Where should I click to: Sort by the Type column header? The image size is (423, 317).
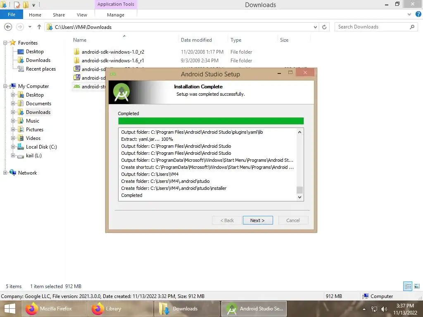tap(236, 40)
